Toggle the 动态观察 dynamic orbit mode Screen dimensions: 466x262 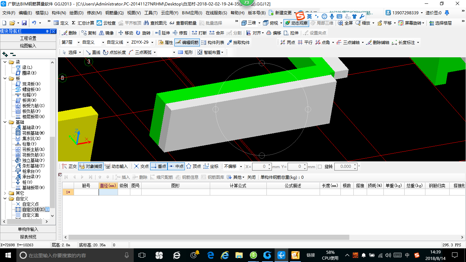click(x=296, y=23)
